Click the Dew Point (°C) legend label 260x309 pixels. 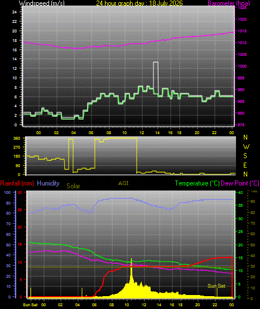pos(240,183)
